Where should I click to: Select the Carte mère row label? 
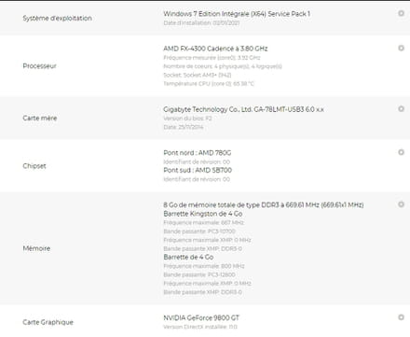click(x=40, y=118)
